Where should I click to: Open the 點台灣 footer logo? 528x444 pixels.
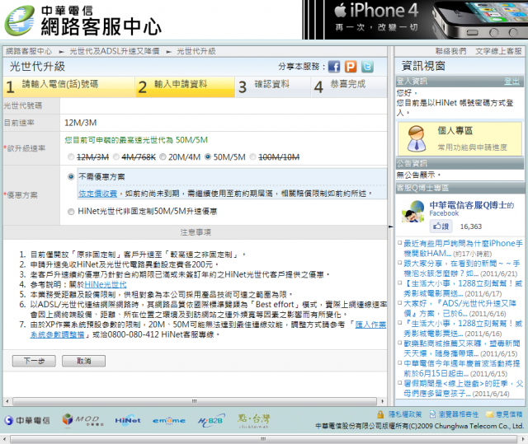[x=253, y=421]
